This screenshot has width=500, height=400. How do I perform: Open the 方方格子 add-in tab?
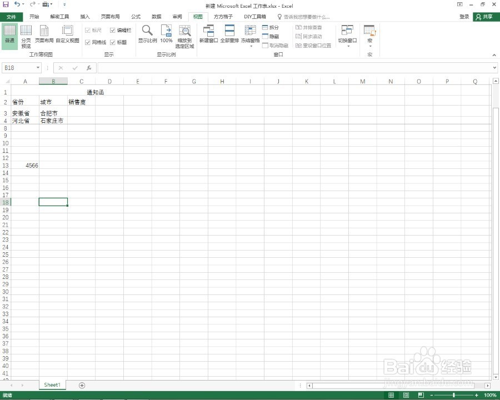223,17
